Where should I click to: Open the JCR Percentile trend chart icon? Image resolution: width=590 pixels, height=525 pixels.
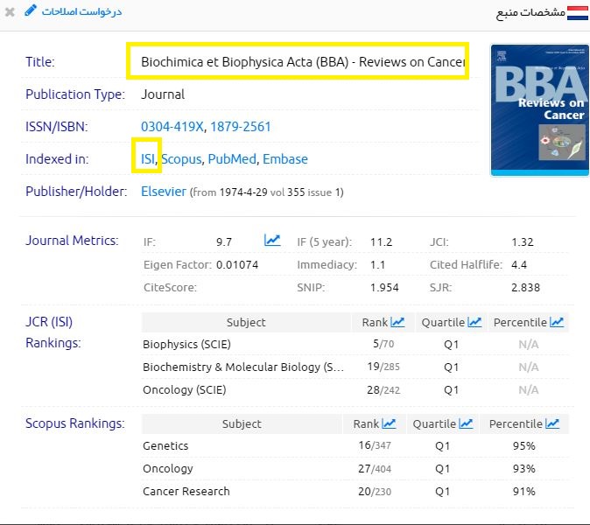[x=557, y=322]
